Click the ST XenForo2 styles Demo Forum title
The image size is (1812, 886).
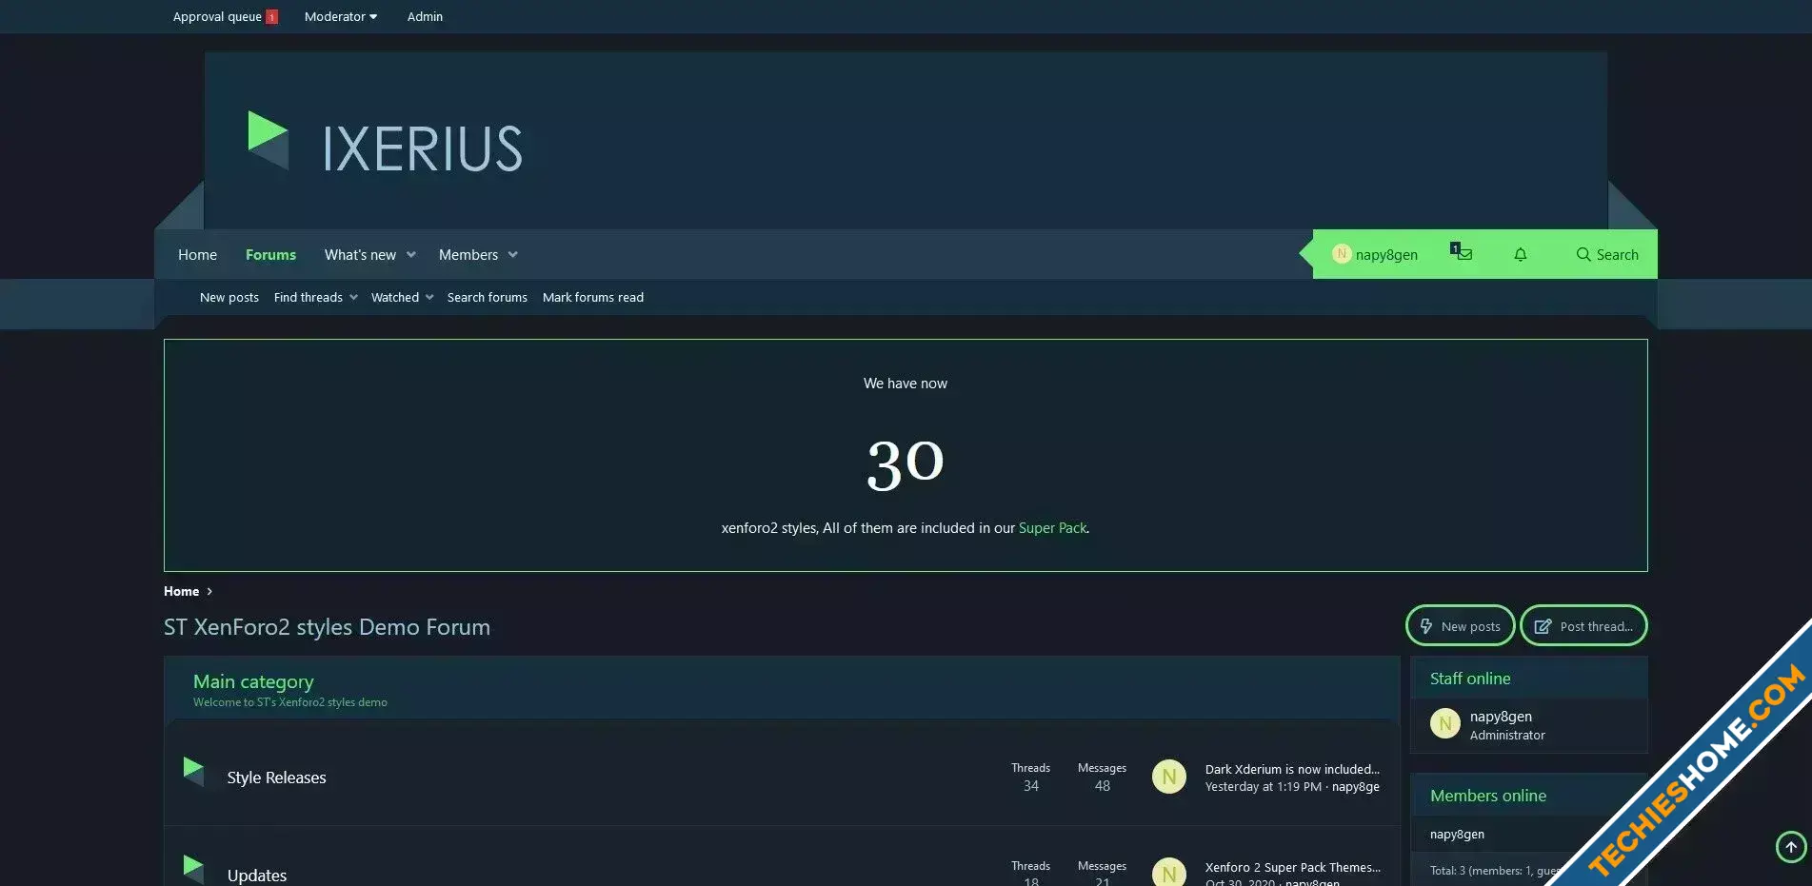point(327,627)
